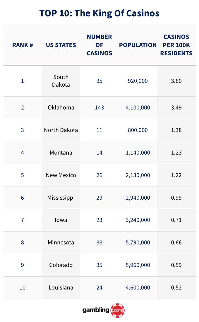This screenshot has height=322, width=199.
Task: Click the US STATES column header
Action: 61,45
